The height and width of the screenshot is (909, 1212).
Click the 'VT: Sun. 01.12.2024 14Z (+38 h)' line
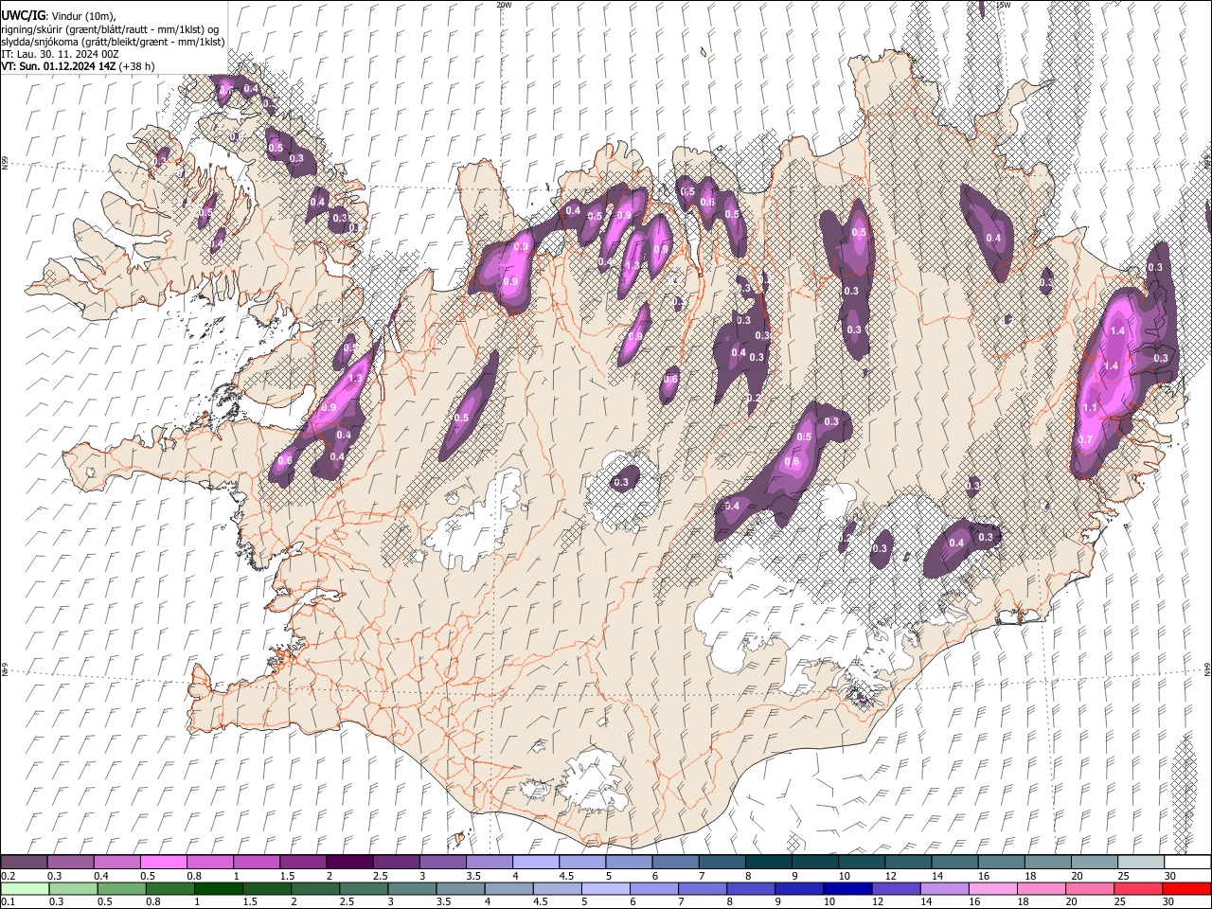point(79,66)
